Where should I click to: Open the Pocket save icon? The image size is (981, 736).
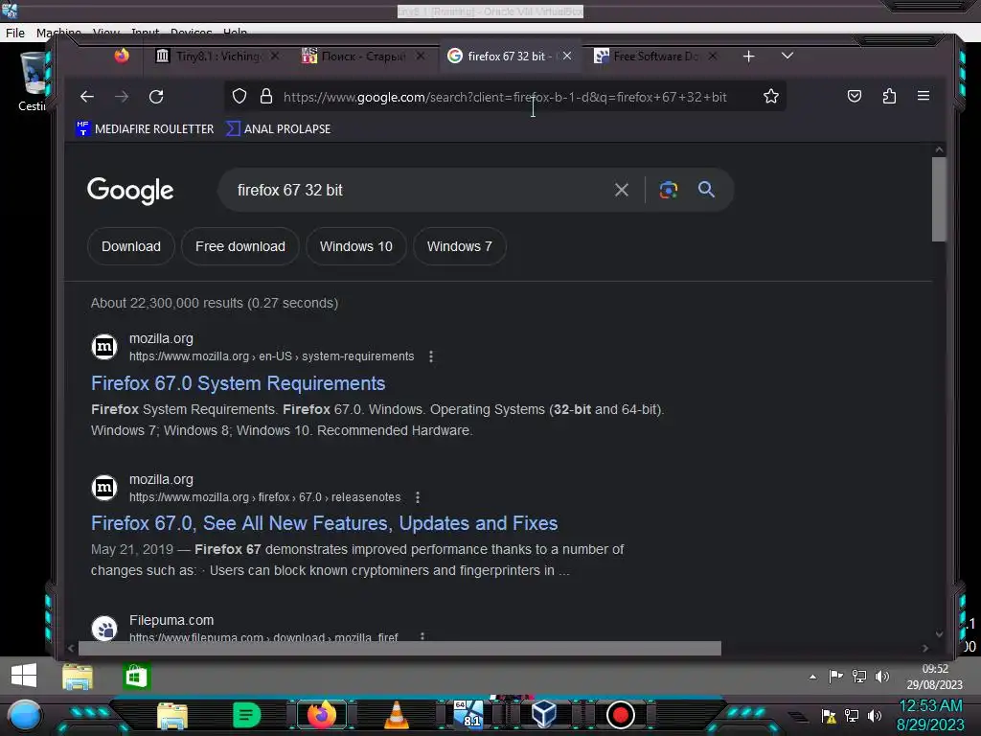854,97
